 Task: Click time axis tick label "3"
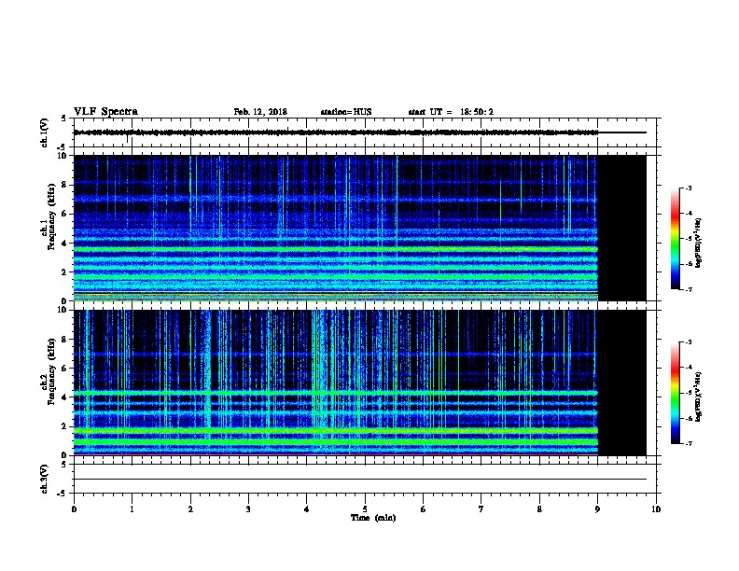point(248,508)
